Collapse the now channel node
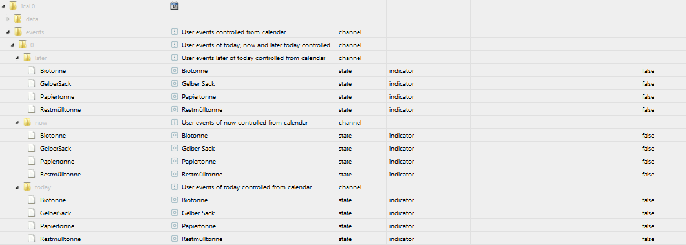Screen dimensions: 686x245 coord(17,123)
